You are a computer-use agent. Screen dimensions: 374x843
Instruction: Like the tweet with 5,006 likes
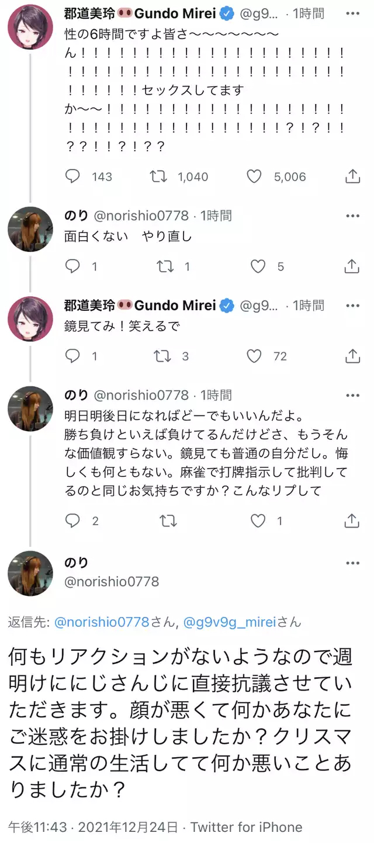pos(254,176)
